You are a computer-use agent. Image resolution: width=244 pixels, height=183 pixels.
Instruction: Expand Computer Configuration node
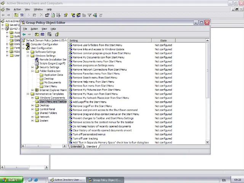(23, 44)
